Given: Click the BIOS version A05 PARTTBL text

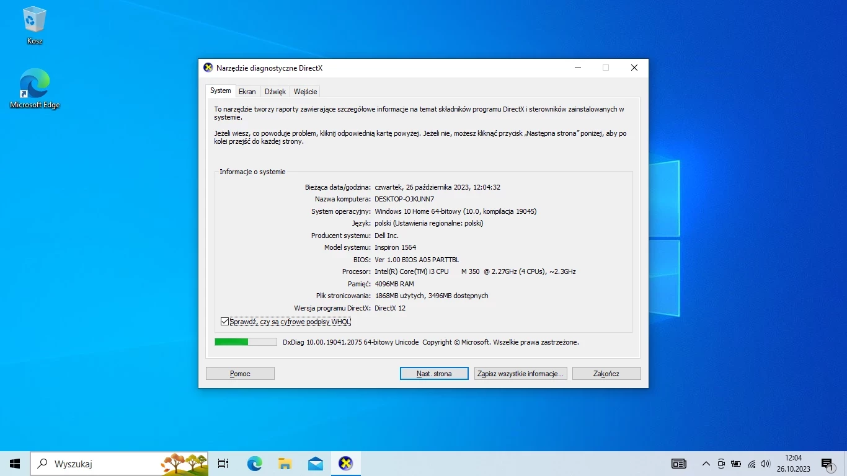Looking at the screenshot, I should coord(417,260).
